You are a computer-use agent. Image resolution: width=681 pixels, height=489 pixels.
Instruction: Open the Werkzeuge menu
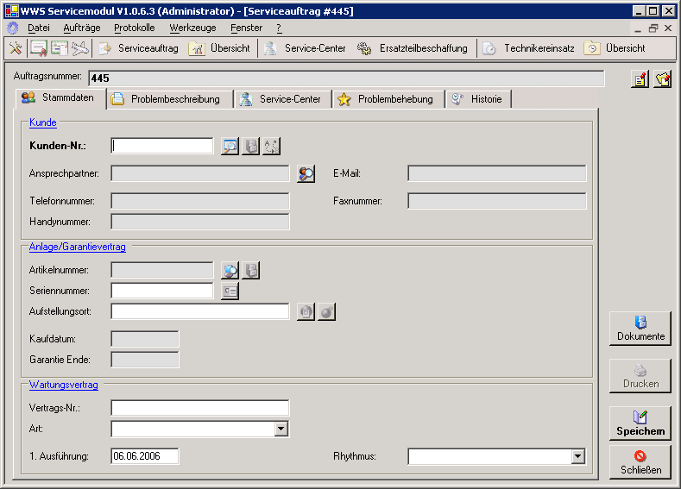[192, 28]
